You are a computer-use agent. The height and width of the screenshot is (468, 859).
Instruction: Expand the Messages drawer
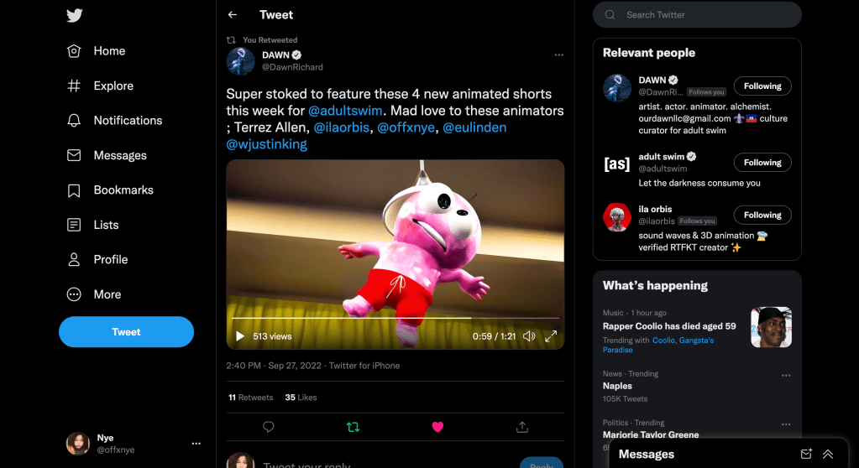(828, 454)
